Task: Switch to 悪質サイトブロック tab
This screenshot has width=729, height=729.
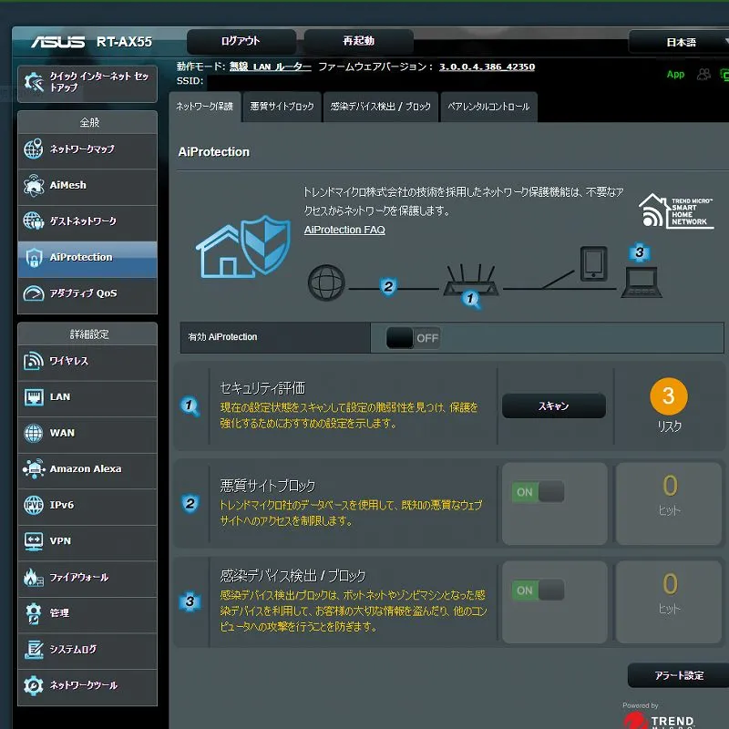Action: tap(282, 107)
